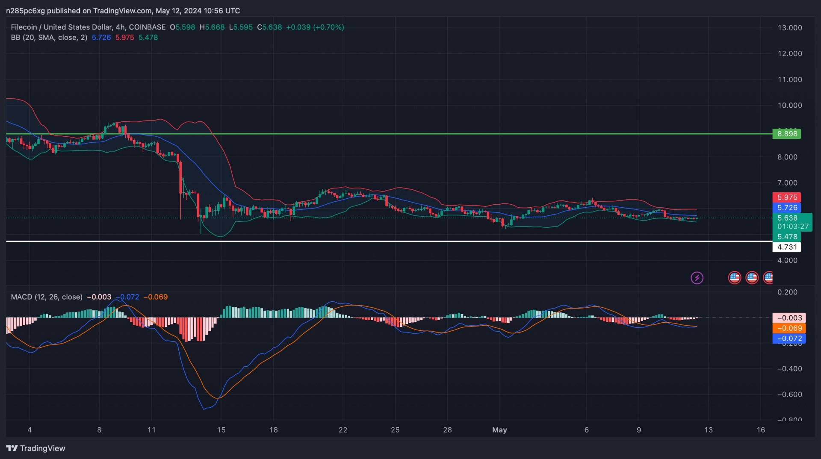821x459 pixels.
Task: Open the first US flag economic event
Action: (x=734, y=278)
